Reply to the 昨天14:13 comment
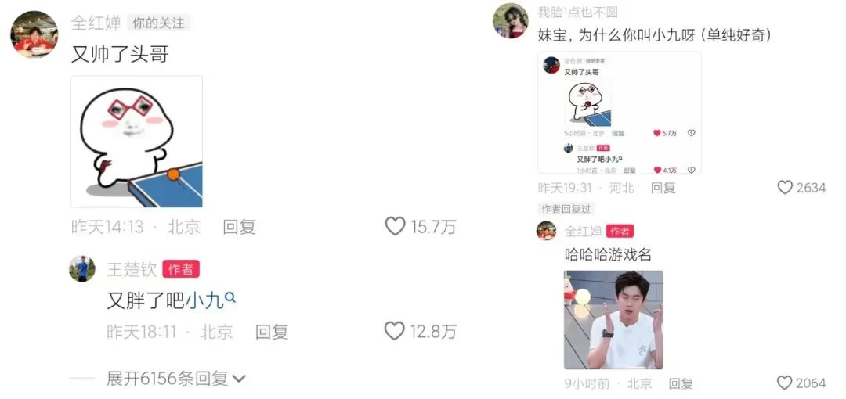This screenshot has width=846, height=399. pos(239,226)
